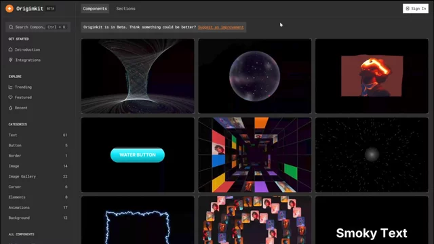The width and height of the screenshot is (434, 244).
Task: Click the Sign In door icon
Action: [408, 9]
